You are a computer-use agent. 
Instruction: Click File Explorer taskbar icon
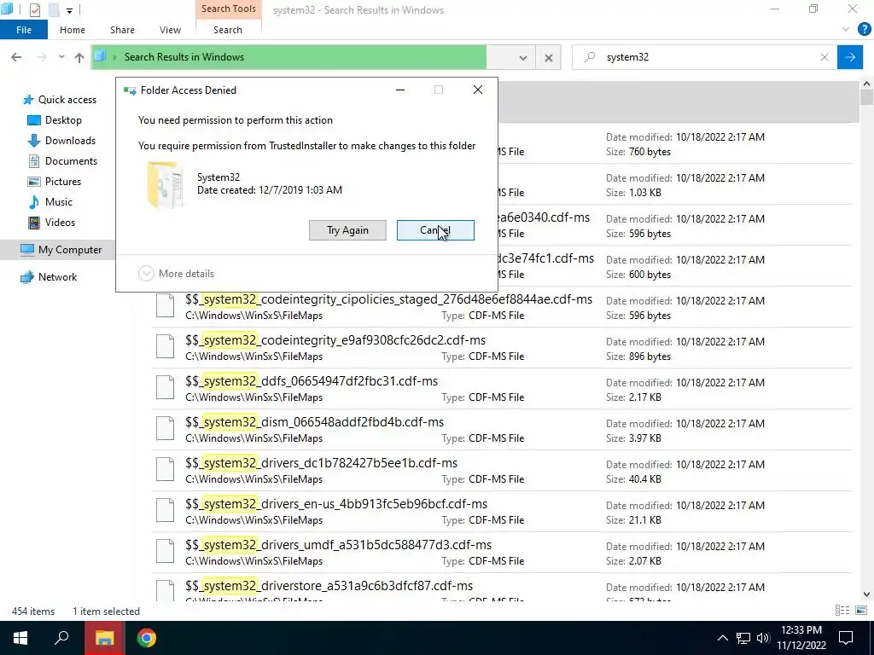point(104,638)
